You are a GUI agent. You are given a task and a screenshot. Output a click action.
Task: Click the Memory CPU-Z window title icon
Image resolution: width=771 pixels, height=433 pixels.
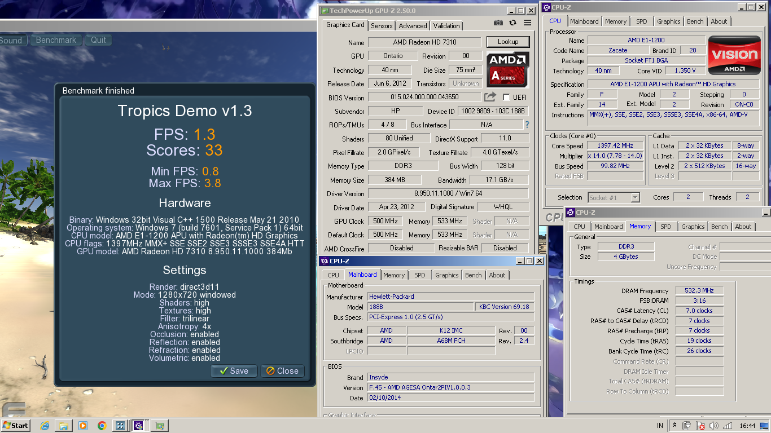(570, 213)
